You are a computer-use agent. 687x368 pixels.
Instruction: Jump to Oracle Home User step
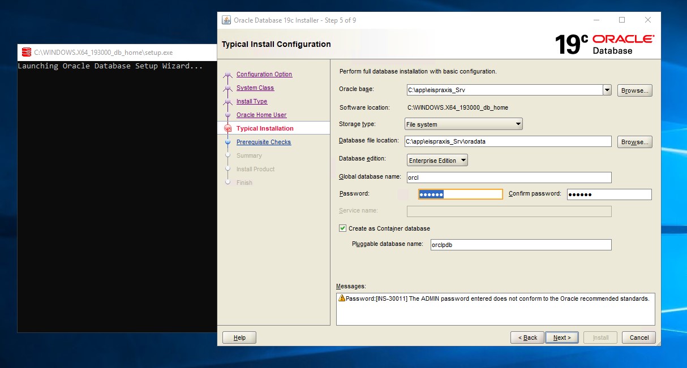point(261,115)
